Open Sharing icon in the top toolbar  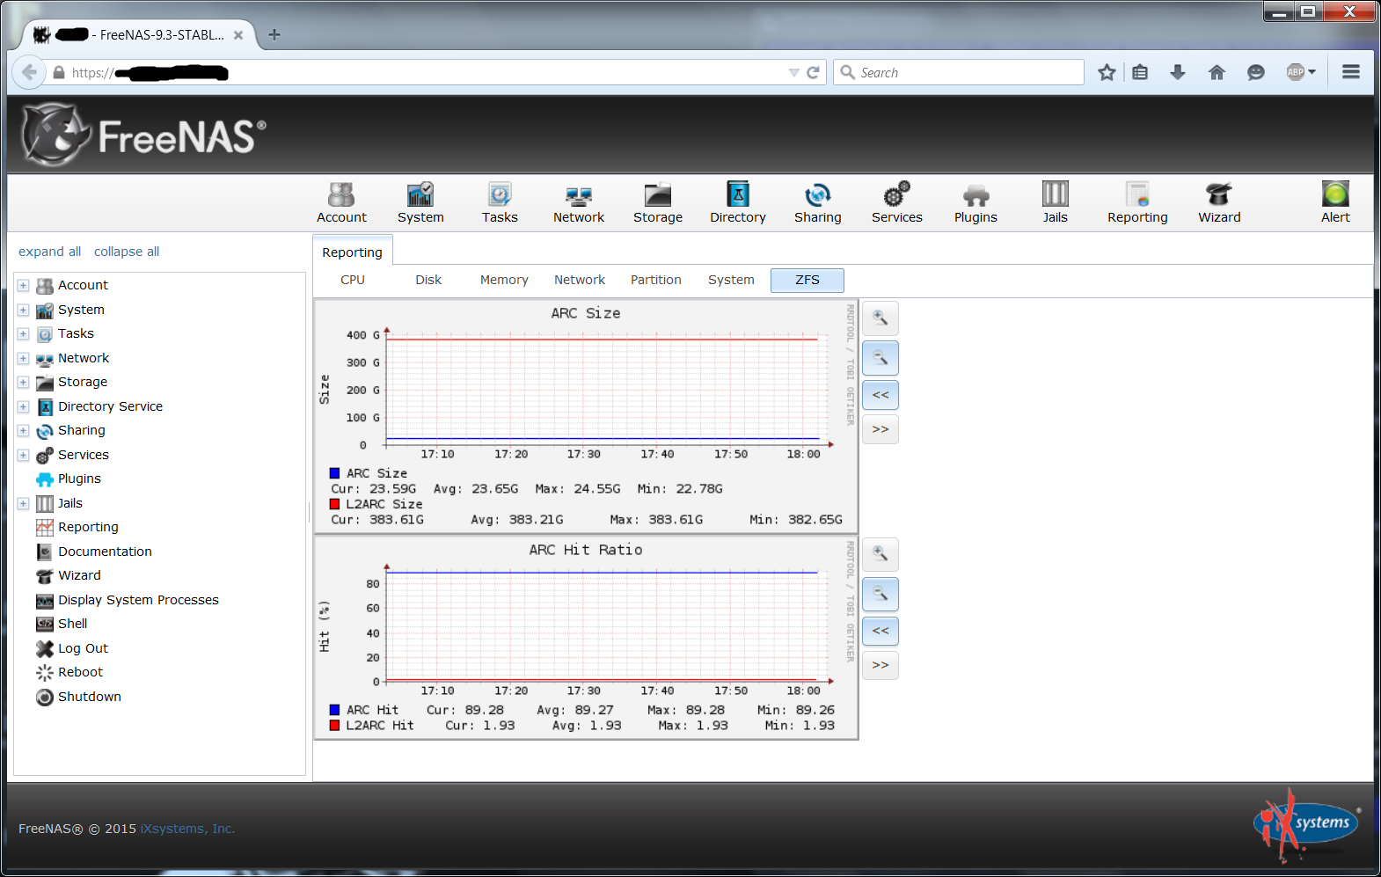tap(817, 202)
